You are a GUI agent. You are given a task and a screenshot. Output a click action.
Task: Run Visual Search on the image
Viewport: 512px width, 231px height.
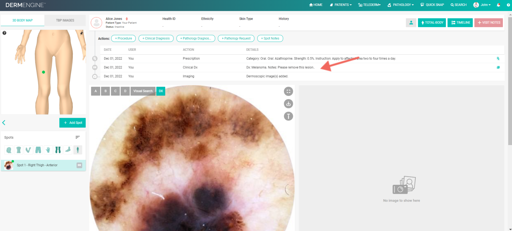click(x=143, y=91)
